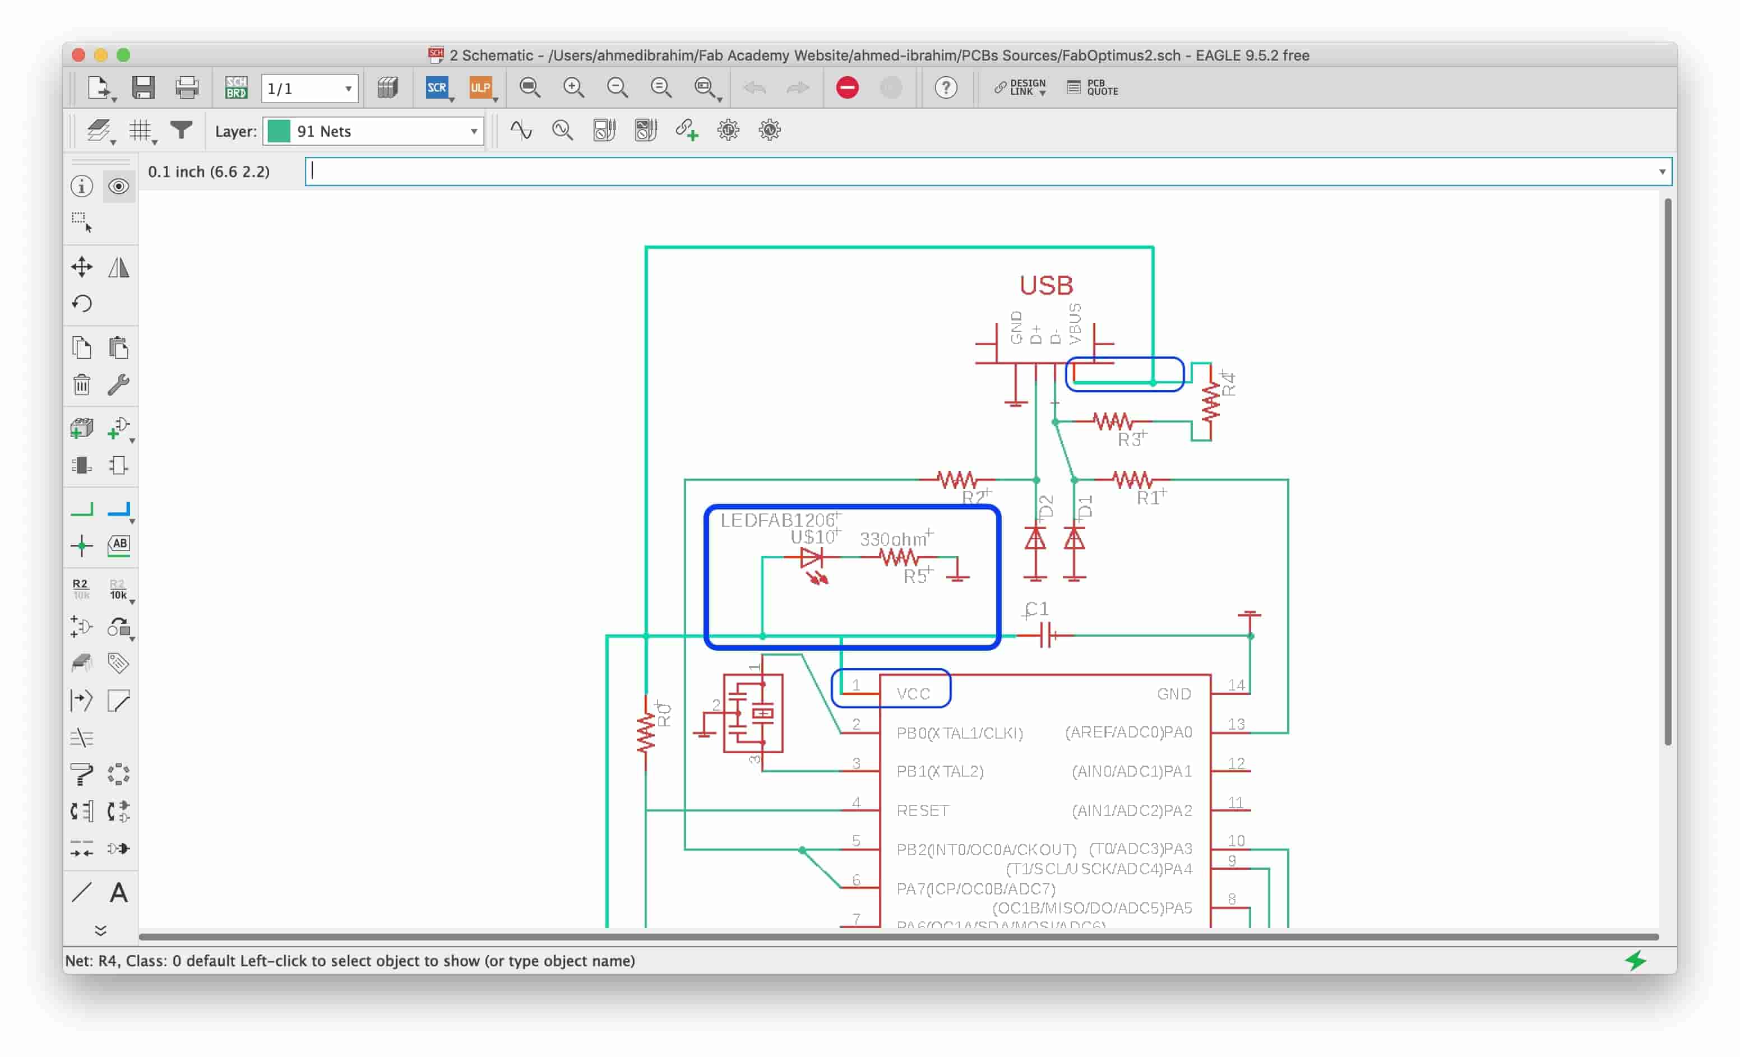This screenshot has width=1740, height=1057.
Task: Select the Mirror tool
Action: point(119,267)
